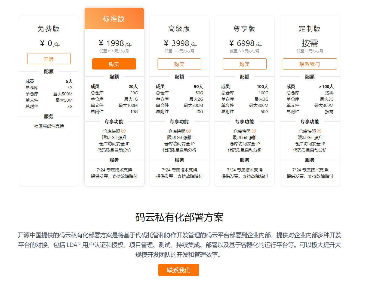Screen dimensions: 369x287
Task: Click the "¥ 0 /年" price
Action: [x=50, y=43]
